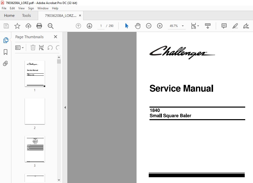
Task: Select page 1 thumbnail
Action: pyautogui.click(x=35, y=73)
